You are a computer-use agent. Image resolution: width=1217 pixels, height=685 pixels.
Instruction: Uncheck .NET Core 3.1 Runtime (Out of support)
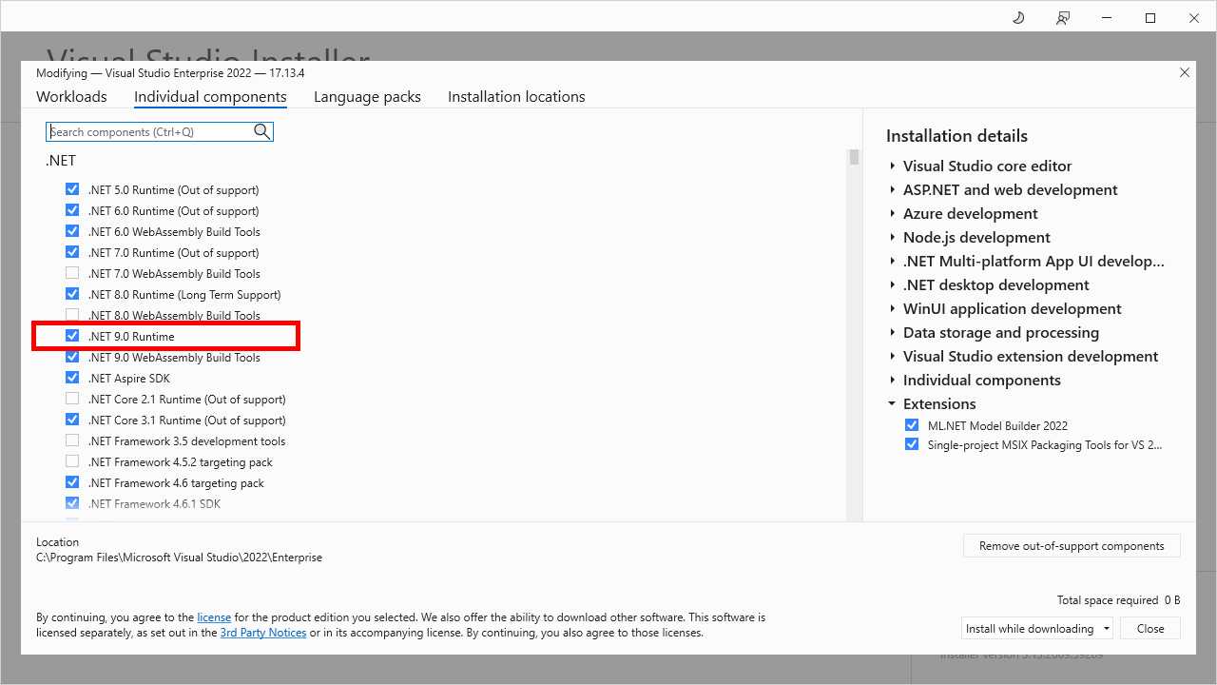coord(72,420)
